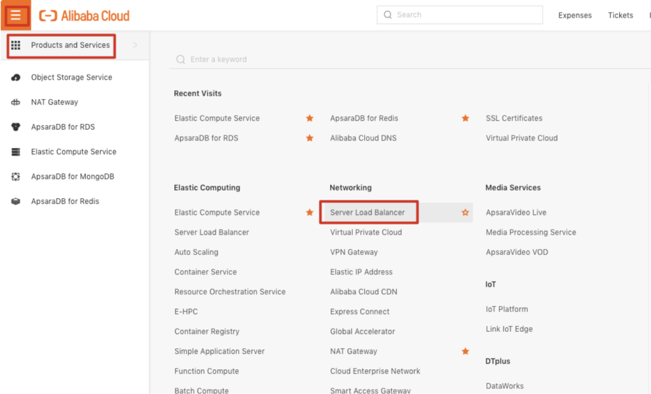Image resolution: width=651 pixels, height=394 pixels.
Task: Open Elastic IP Address link
Action: pos(361,273)
